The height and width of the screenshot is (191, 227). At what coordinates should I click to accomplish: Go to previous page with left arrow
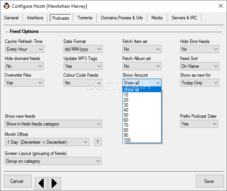pos(41,183)
